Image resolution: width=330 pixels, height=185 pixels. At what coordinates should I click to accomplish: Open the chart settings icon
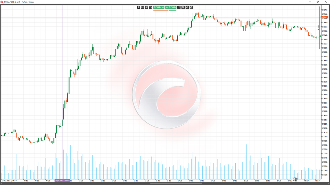point(142,7)
